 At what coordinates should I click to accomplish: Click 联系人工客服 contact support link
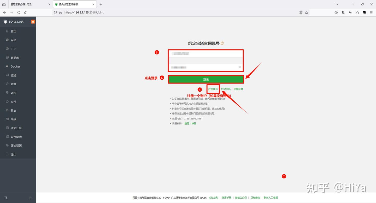(271, 198)
